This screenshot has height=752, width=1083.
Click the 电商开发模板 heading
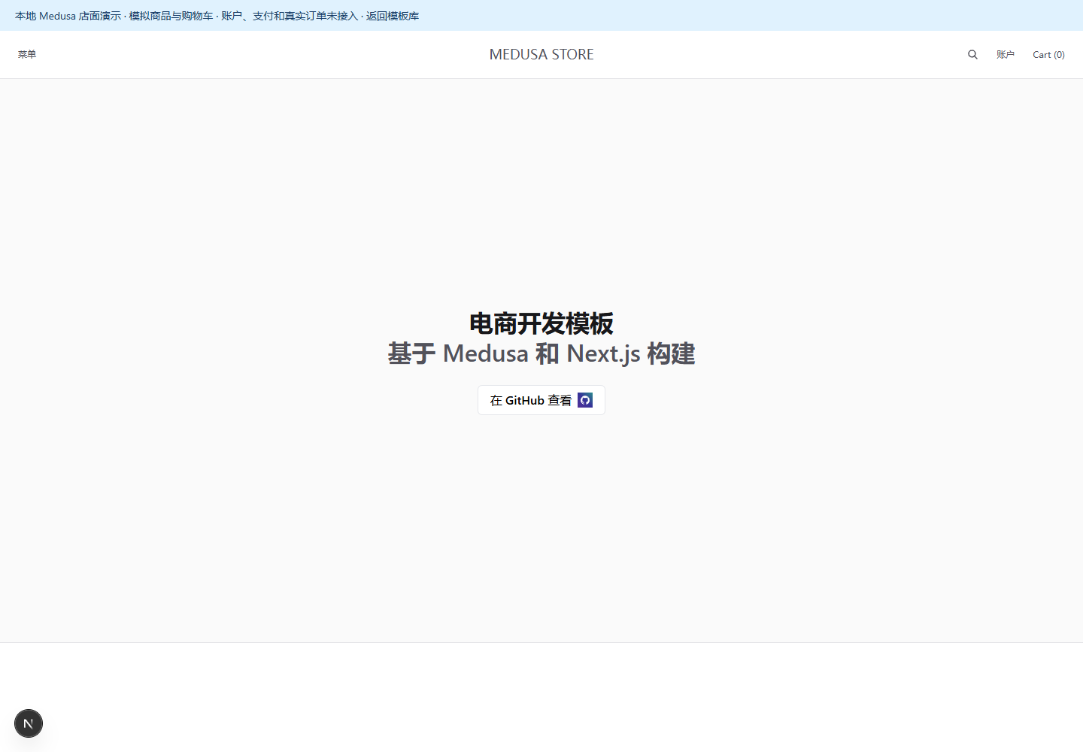541,323
